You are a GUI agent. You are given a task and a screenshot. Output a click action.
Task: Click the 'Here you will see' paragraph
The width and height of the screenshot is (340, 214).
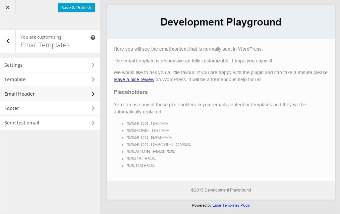188,49
